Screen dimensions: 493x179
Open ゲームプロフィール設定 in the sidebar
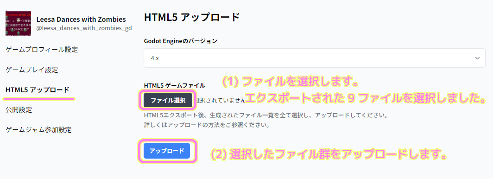coord(42,50)
